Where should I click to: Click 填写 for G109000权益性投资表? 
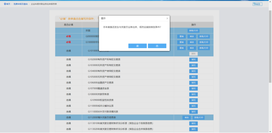click(194, 100)
